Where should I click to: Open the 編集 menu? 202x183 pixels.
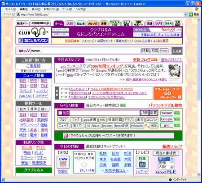tap(24, 9)
